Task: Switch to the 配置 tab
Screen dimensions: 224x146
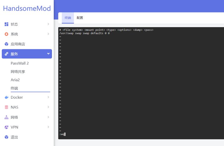Action: click(x=80, y=18)
